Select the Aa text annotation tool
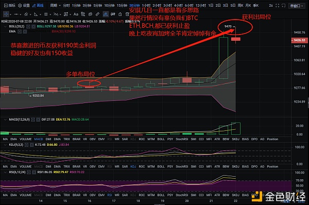This screenshot has height=205, width=309. coord(76,14)
